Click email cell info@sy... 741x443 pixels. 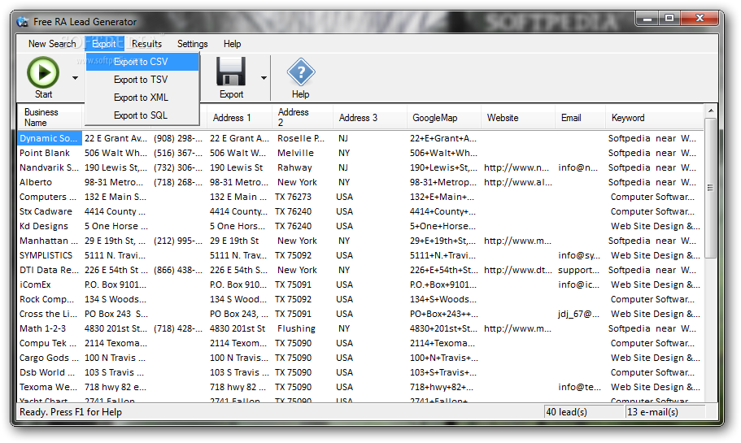(x=579, y=255)
